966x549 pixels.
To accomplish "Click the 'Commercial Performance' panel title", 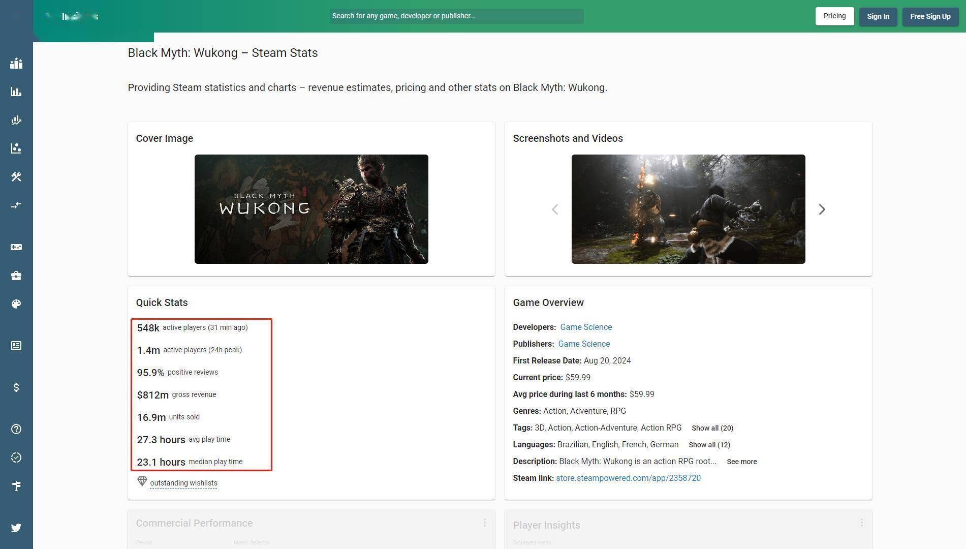I will click(x=194, y=523).
